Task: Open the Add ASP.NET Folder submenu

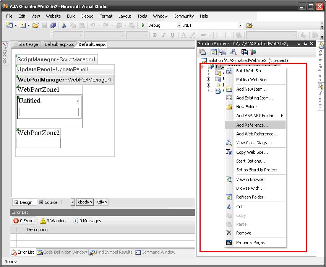Action: click(x=255, y=116)
